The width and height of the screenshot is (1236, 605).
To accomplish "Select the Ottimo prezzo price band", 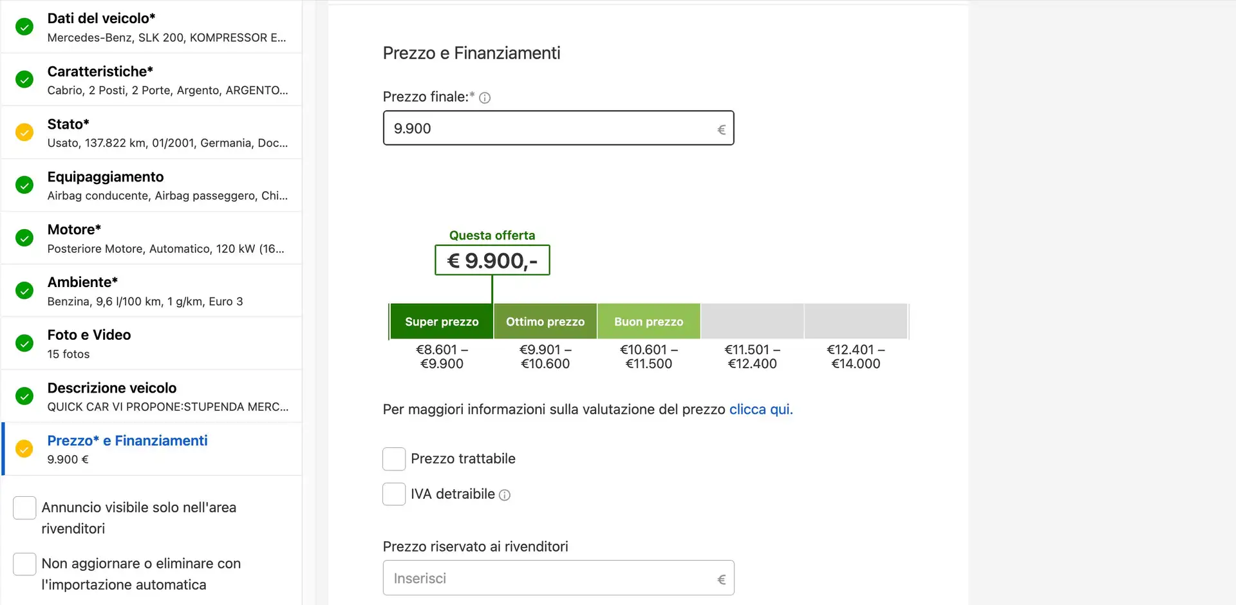I will click(545, 321).
